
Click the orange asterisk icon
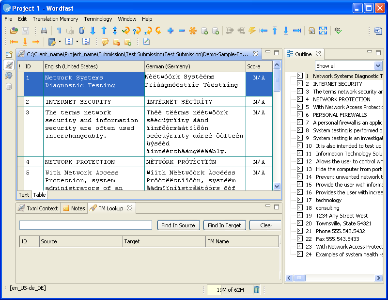tap(193, 31)
